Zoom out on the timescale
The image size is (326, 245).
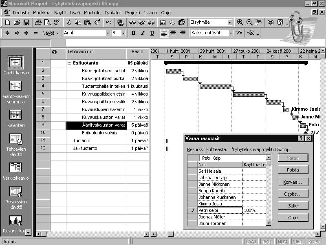[249, 22]
